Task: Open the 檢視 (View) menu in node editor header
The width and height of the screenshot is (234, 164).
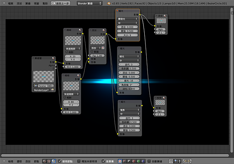Action: click(11, 161)
